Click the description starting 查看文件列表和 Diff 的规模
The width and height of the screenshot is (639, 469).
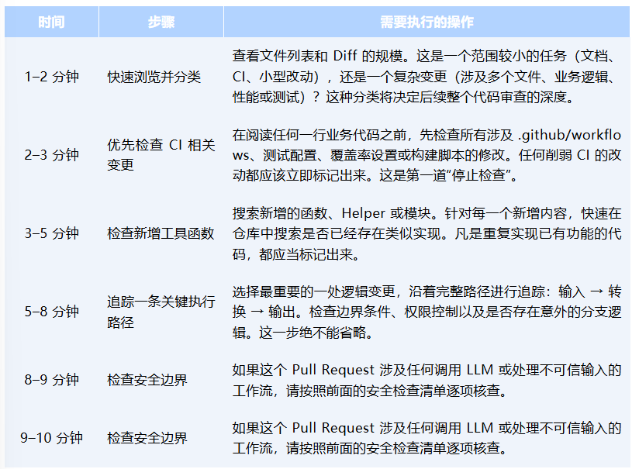tap(427, 77)
